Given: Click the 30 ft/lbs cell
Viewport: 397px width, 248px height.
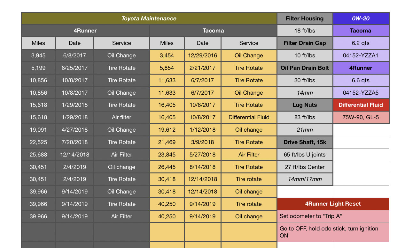Looking at the screenshot, I should pyautogui.click(x=305, y=80).
